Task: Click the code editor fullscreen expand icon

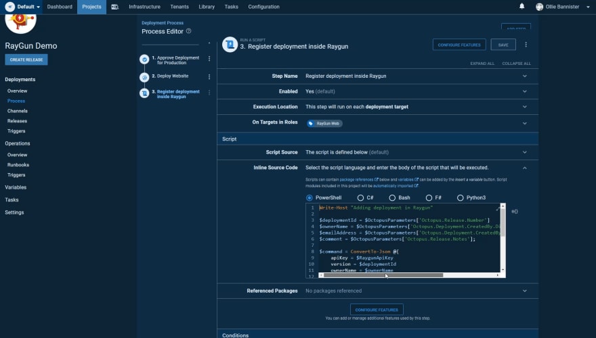Action: click(x=498, y=208)
